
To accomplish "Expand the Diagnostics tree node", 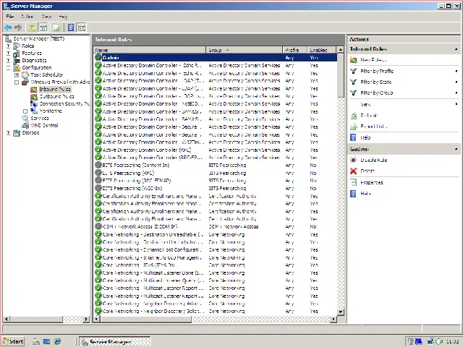I will click(x=8, y=61).
